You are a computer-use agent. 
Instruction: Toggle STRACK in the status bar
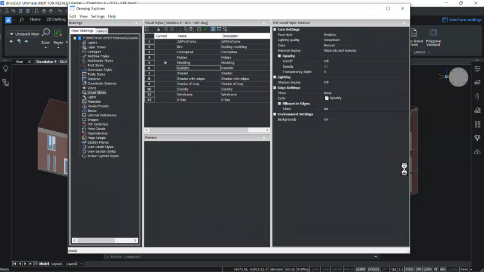(373, 269)
